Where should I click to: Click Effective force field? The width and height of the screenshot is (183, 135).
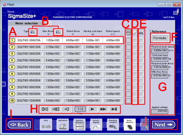coord(160,76)
